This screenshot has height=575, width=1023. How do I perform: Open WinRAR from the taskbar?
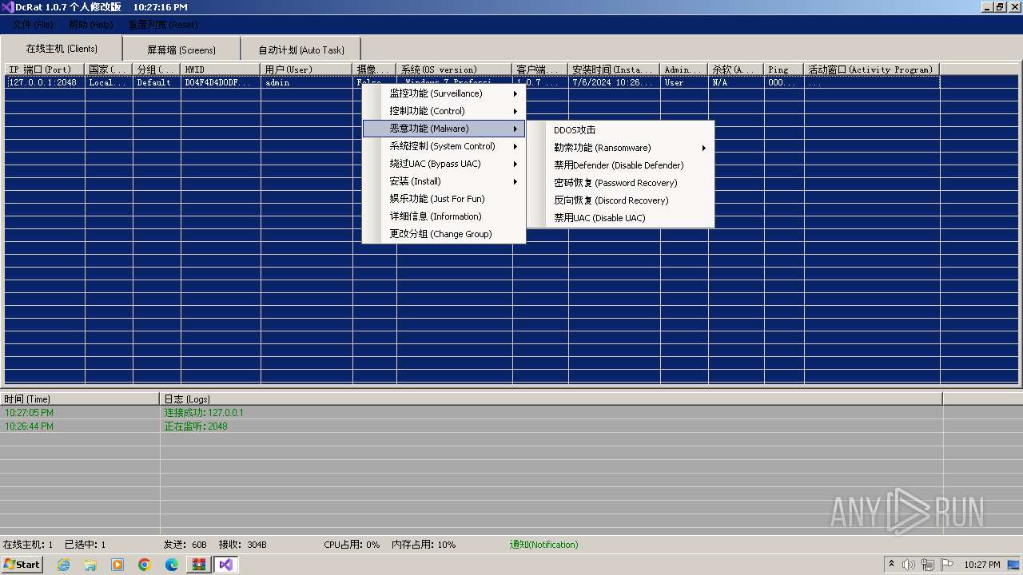[199, 565]
